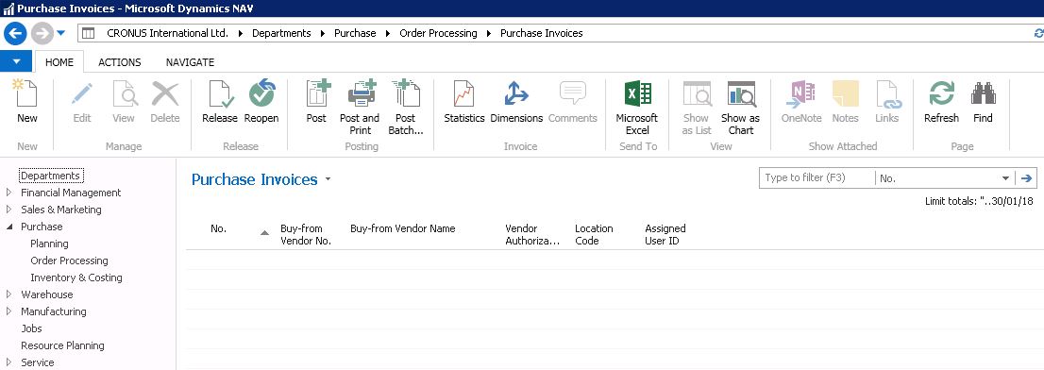Image resolution: width=1044 pixels, height=370 pixels.
Task: Select Departments in the navigation pane
Action: [x=51, y=176]
